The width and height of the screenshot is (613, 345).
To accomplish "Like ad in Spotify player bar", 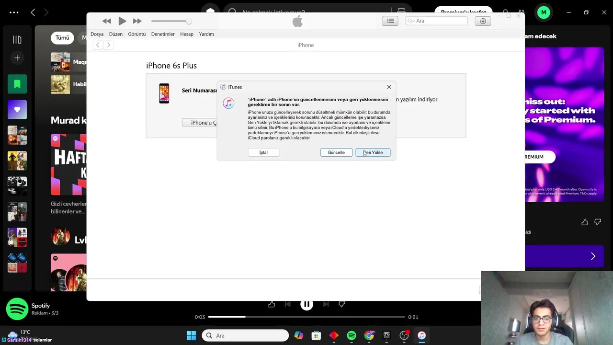I will (x=272, y=304).
